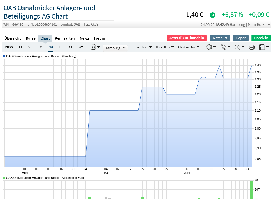Click green price trend arrow icon
This screenshot has height=208, width=274.
213,15
